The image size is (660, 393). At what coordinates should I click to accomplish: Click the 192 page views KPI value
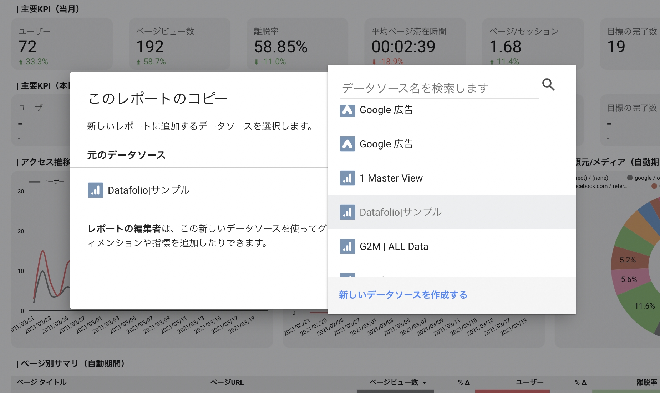tap(150, 47)
